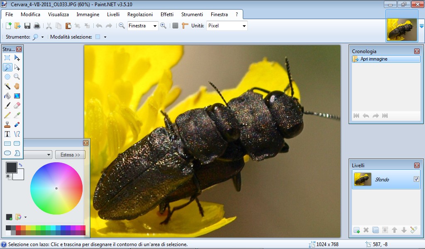Toggle the pixel grid display
Screen dimensions: 425x249
(175, 26)
